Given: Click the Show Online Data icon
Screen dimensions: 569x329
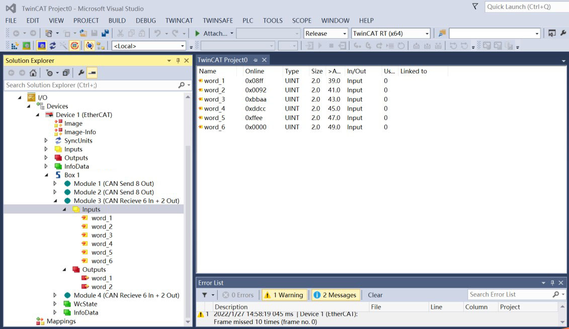Looking at the screenshot, I should (x=89, y=46).
